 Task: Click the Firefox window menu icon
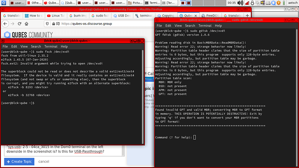(x=3, y=9)
